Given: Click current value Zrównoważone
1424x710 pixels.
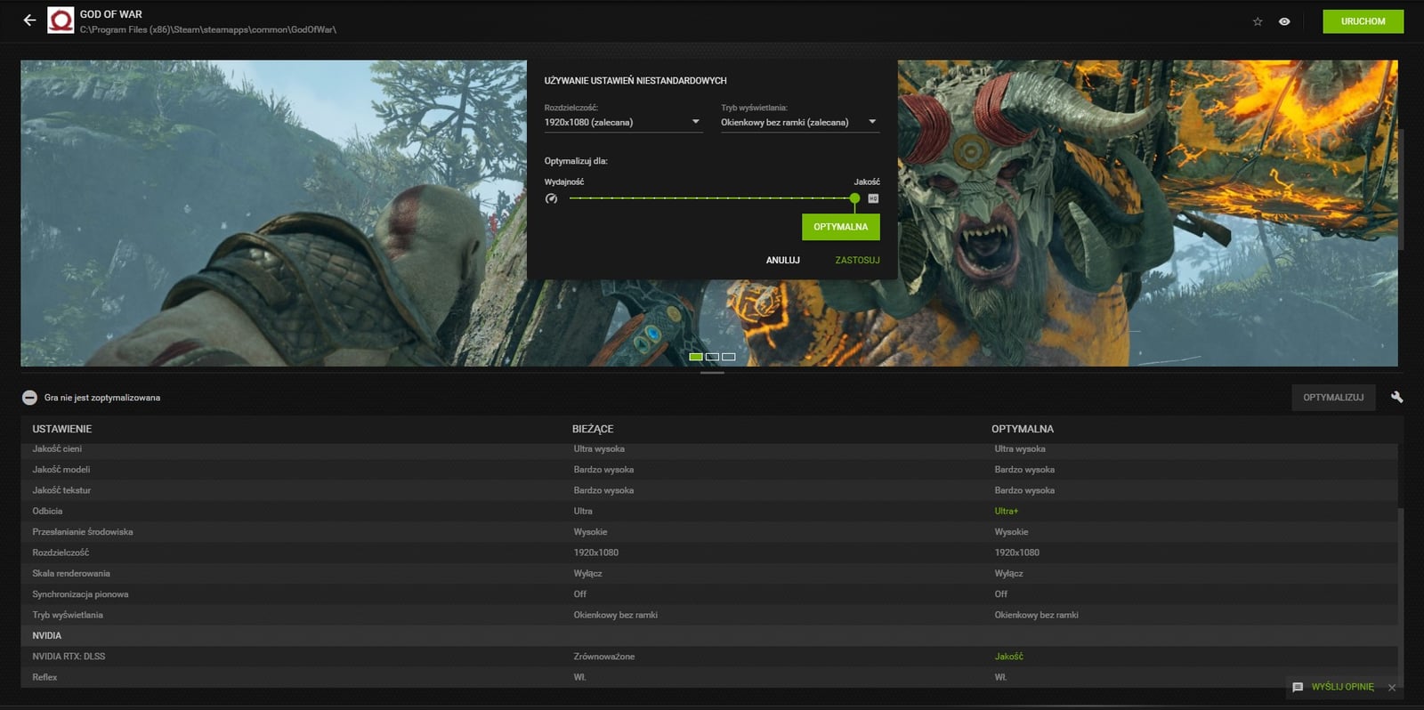Looking at the screenshot, I should (x=604, y=657).
